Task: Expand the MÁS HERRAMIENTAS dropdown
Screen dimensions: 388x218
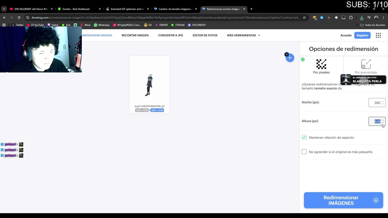Action: [244, 35]
